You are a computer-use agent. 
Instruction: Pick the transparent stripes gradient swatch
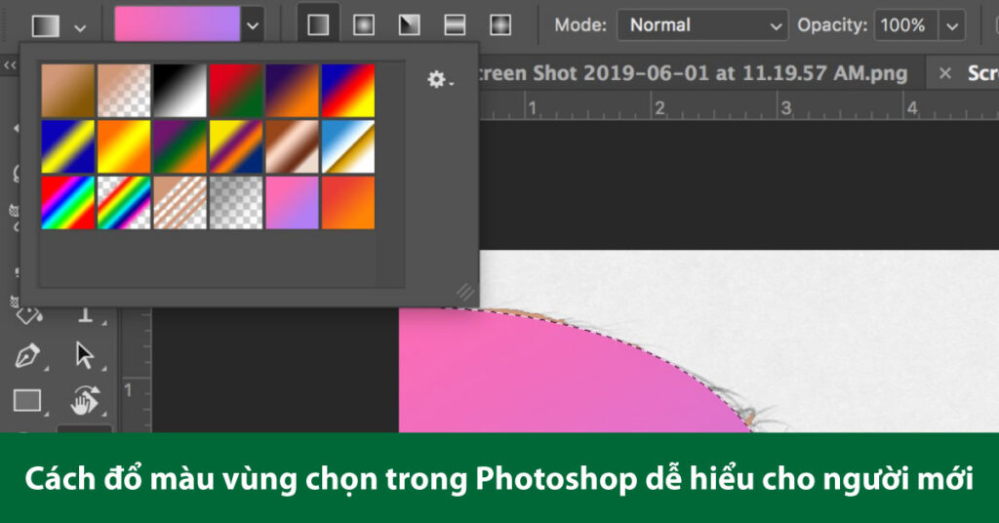(180, 203)
